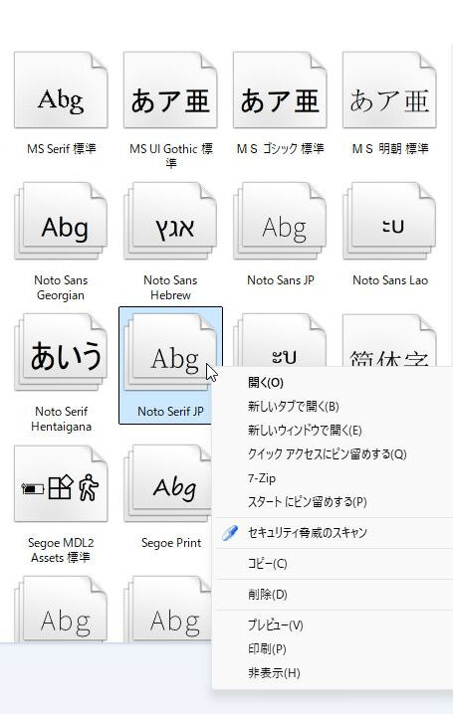
Task: Click the 'Noto Serif JP' name label
Action: pos(170,411)
